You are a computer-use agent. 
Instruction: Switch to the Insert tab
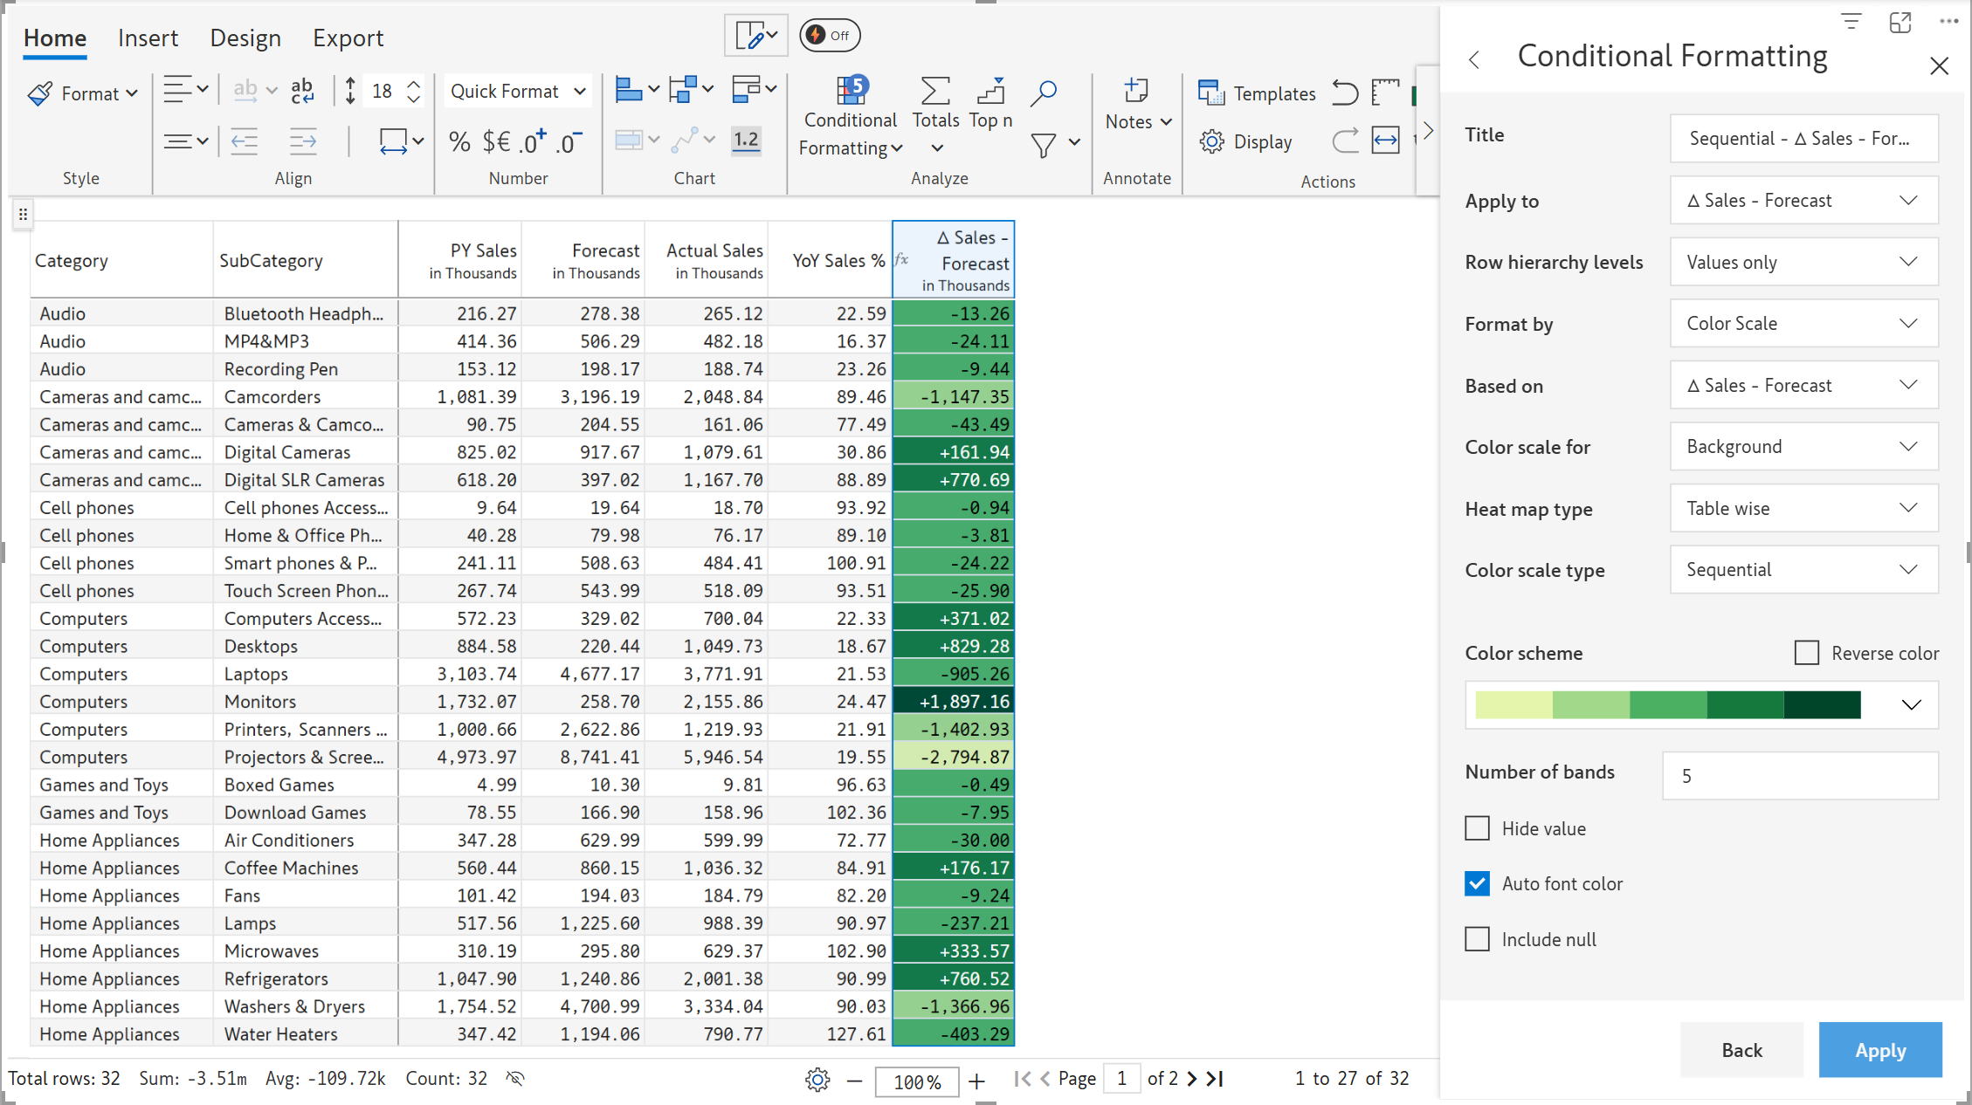(x=148, y=38)
